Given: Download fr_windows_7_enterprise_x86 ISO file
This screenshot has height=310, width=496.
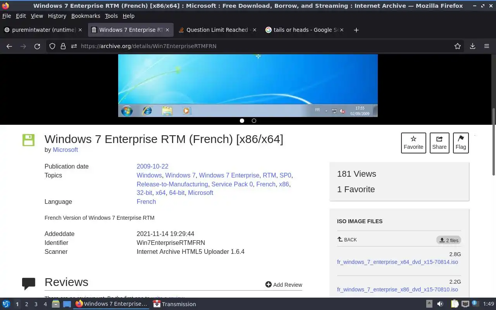Looking at the screenshot, I should 398,289.
